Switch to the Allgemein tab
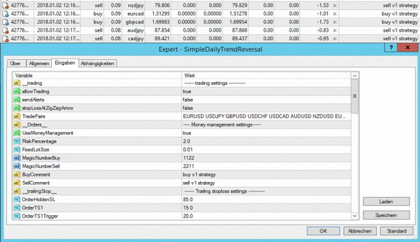420x242 pixels. point(39,63)
